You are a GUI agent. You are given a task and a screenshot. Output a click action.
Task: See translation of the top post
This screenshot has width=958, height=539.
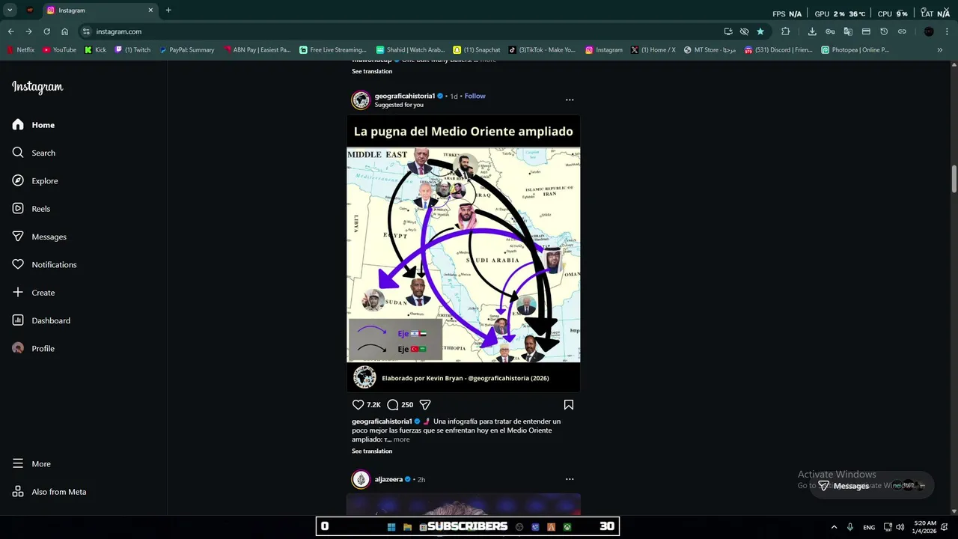pyautogui.click(x=372, y=71)
